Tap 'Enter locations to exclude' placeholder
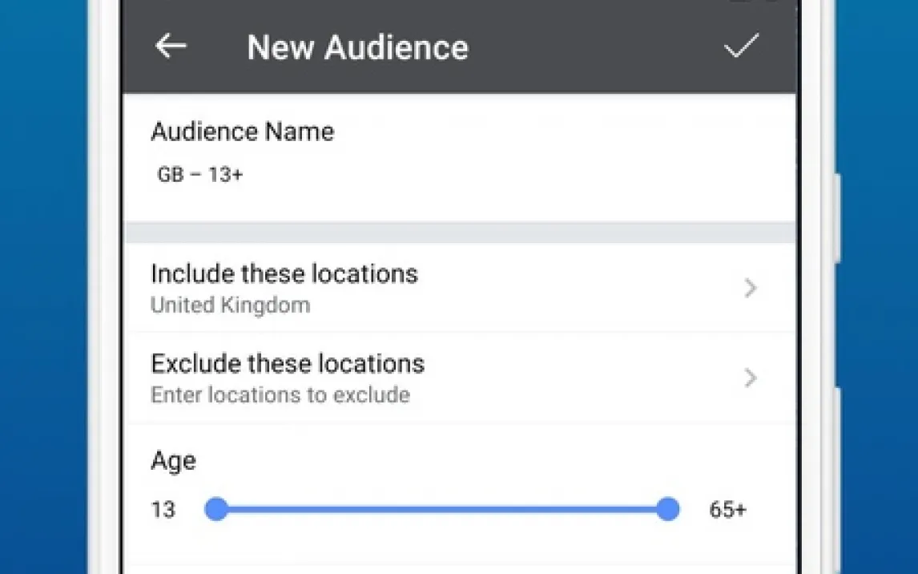 coord(280,395)
